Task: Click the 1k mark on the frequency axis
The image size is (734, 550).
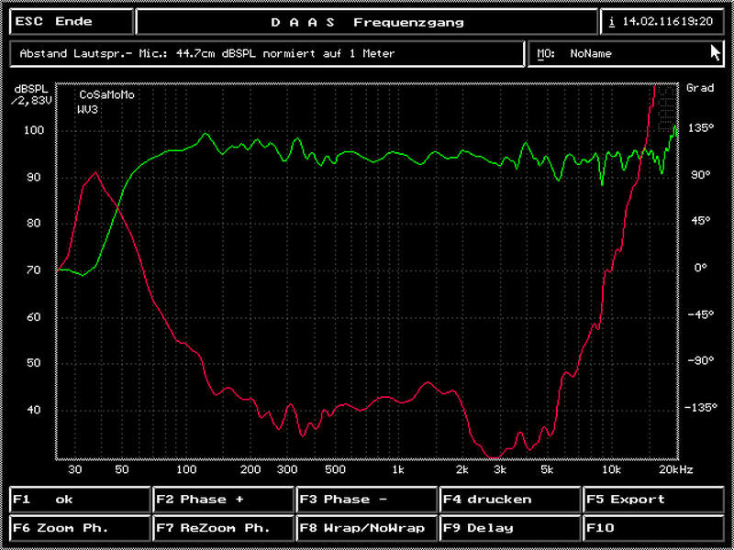Action: [x=397, y=469]
